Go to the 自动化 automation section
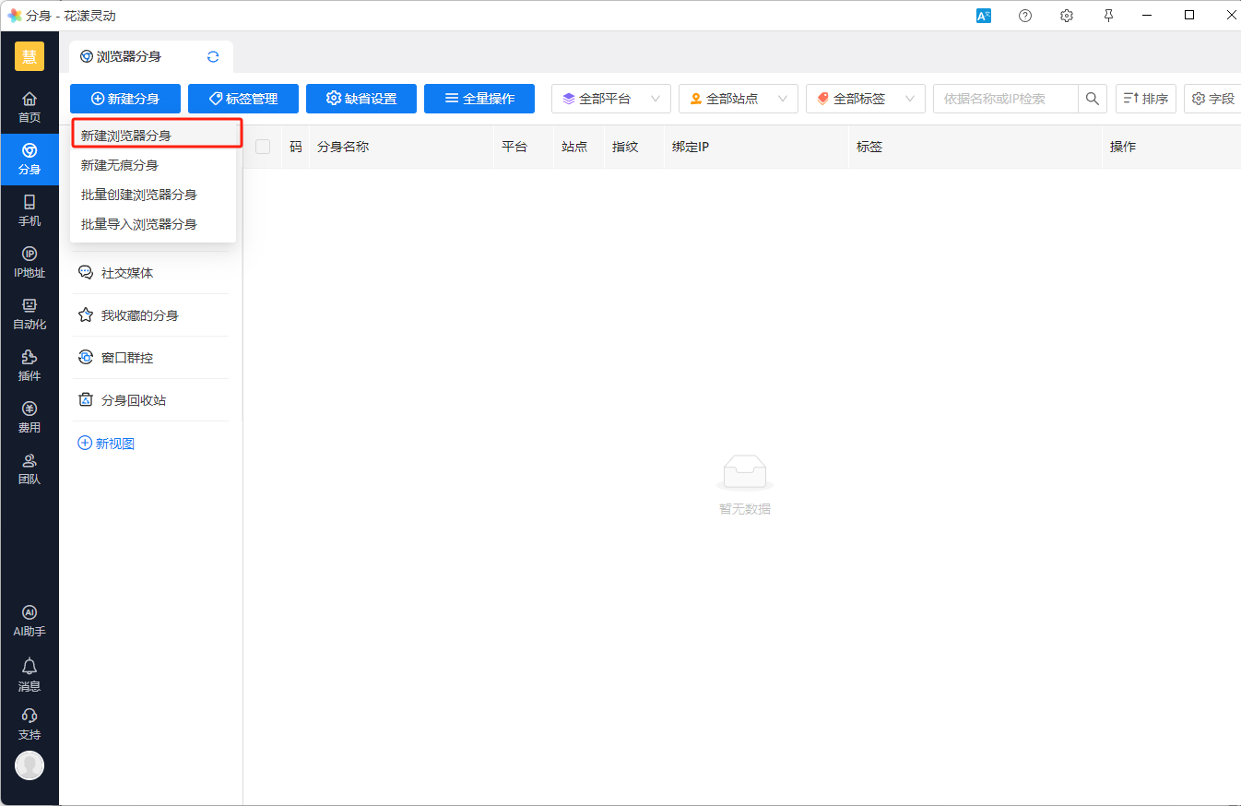 [30, 314]
